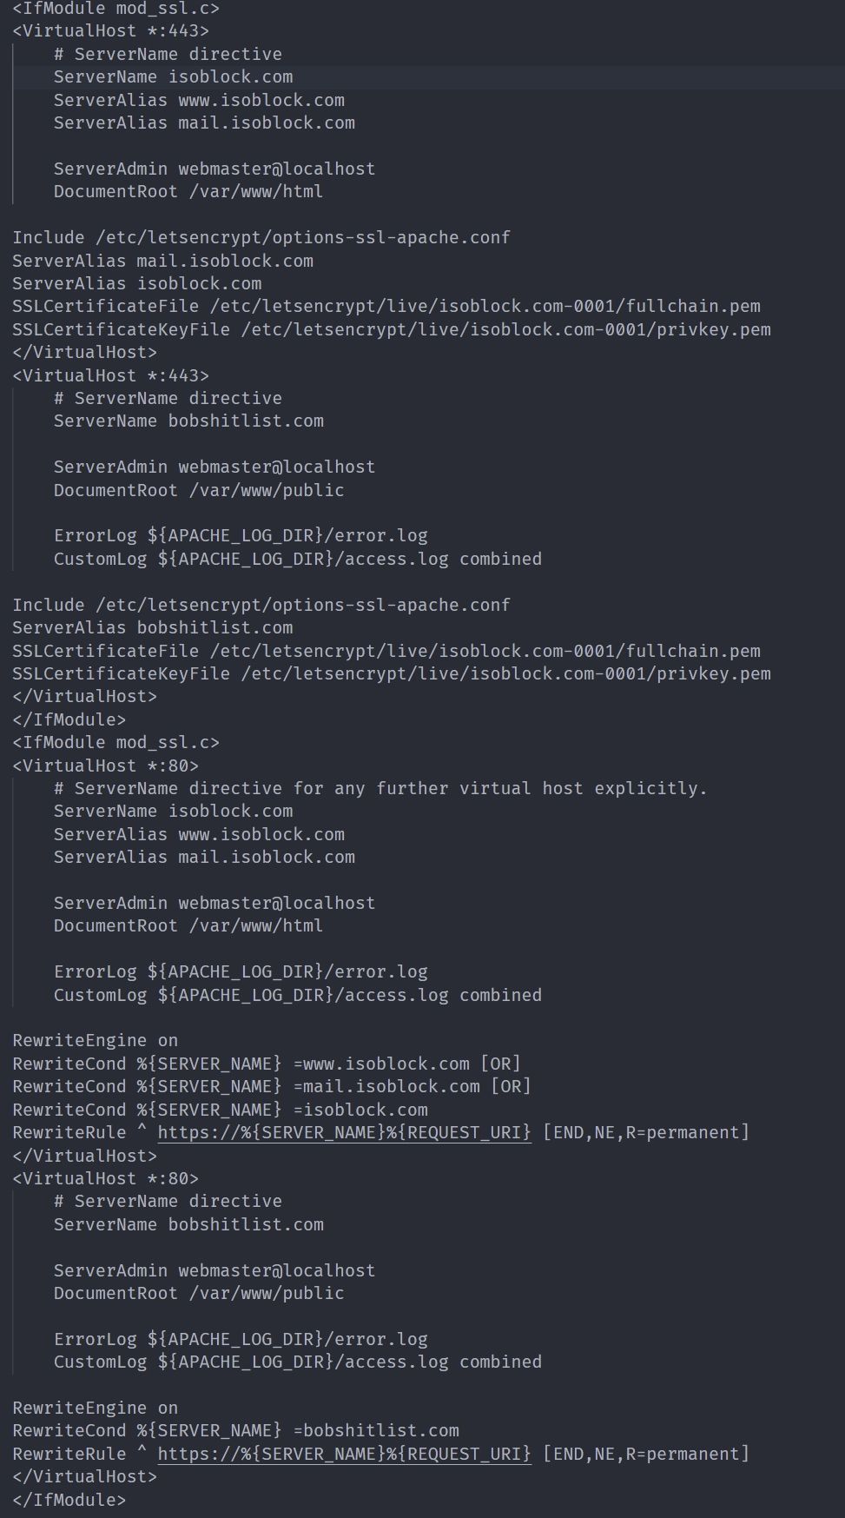Screen dimensions: 845x1518
Task: Click the highlighted ServerName isoblock.com line
Action: point(173,76)
